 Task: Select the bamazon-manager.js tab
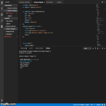pyautogui.click(x=38, y=2)
